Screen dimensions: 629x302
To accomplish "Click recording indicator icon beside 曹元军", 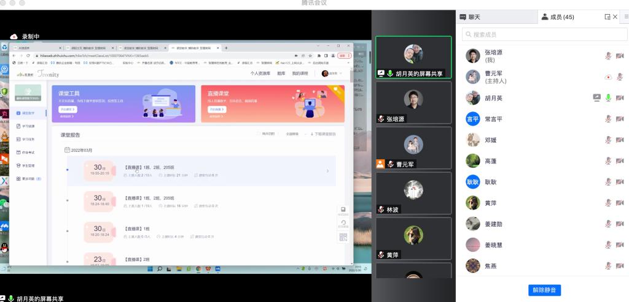I will tap(608, 77).
